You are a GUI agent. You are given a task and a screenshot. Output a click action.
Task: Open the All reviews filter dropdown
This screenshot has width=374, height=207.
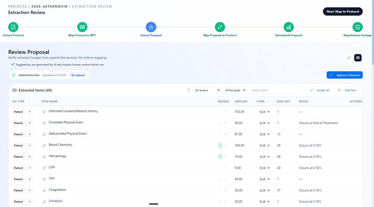point(206,90)
